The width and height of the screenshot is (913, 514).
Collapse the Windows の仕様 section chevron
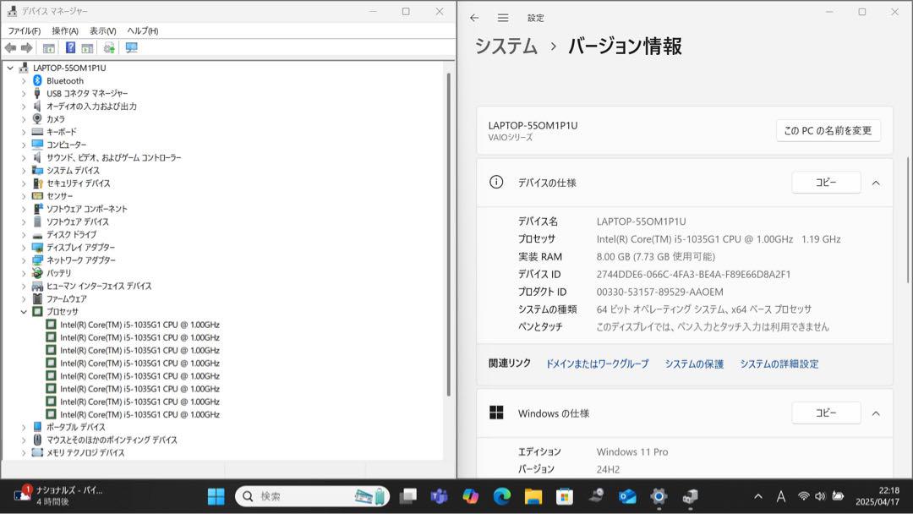coord(876,413)
